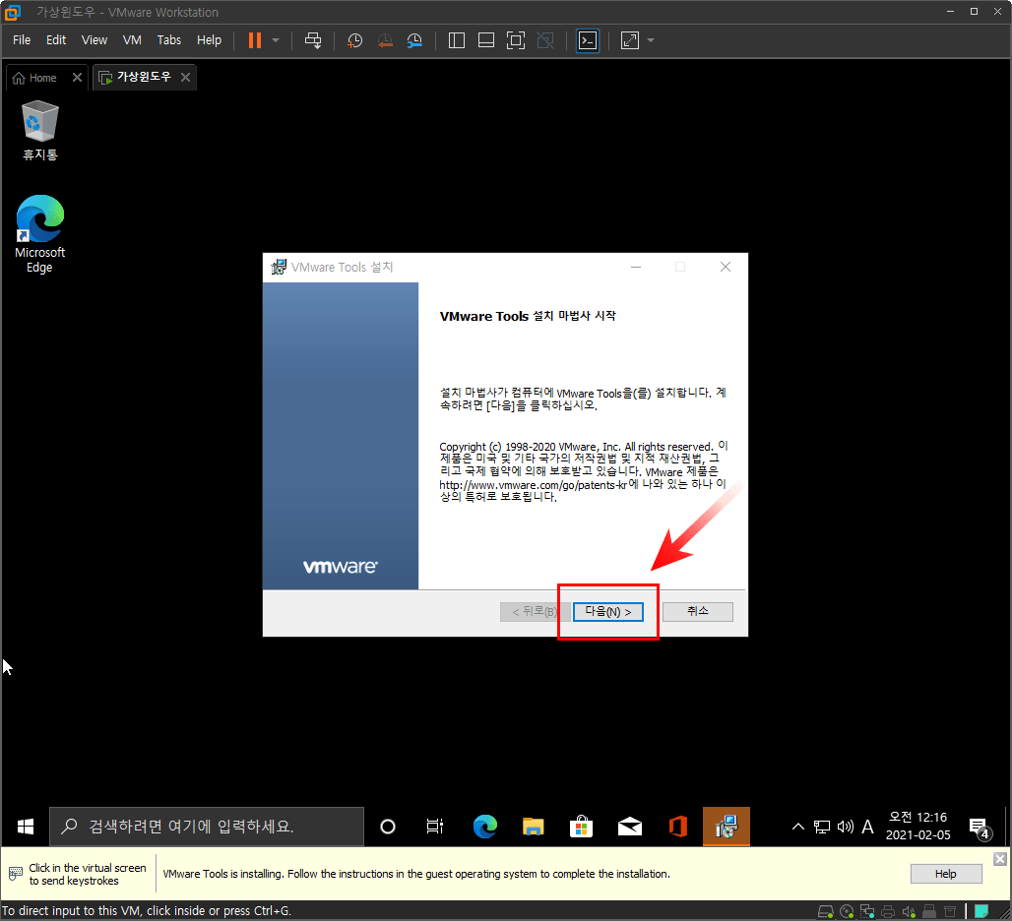1012x921 pixels.
Task: Open File Explorer from the guest taskbar
Action: pos(534,827)
